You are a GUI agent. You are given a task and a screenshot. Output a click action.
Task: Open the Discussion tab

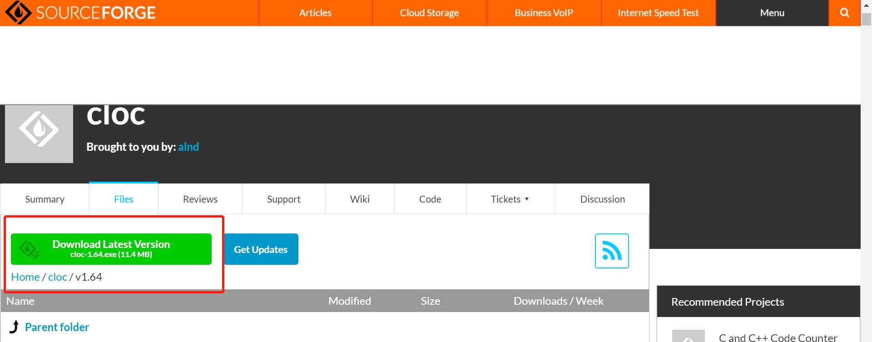pos(602,199)
